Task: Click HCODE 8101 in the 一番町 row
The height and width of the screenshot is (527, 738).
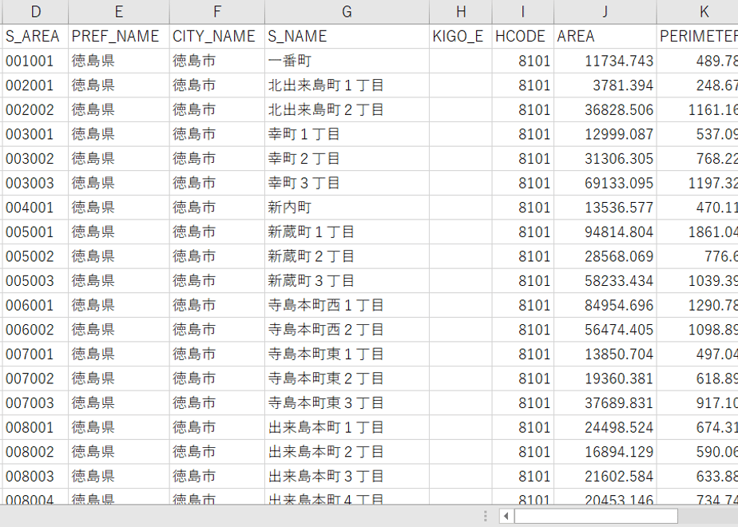Action: [523, 61]
